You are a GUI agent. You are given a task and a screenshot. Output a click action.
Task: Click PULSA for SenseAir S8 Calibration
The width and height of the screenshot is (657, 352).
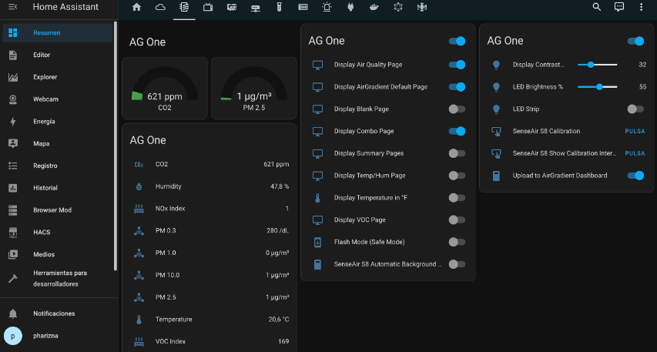(x=635, y=131)
